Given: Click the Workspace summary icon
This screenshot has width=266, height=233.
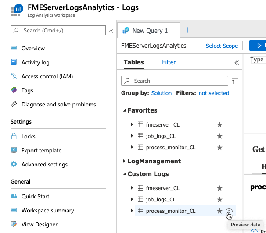Looking at the screenshot, I should click(x=14, y=210).
